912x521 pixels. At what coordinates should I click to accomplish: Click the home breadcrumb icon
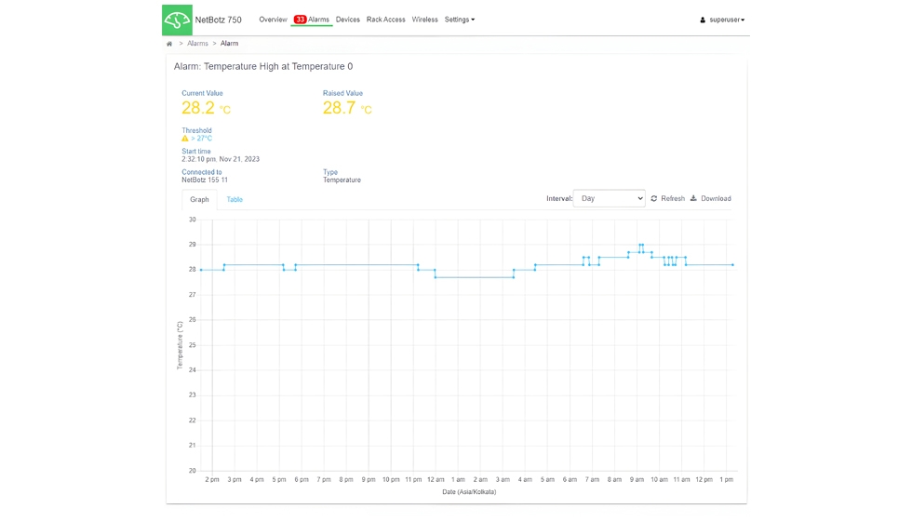tap(169, 44)
